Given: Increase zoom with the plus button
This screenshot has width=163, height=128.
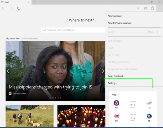Looking at the screenshot, I should tap(158, 32).
